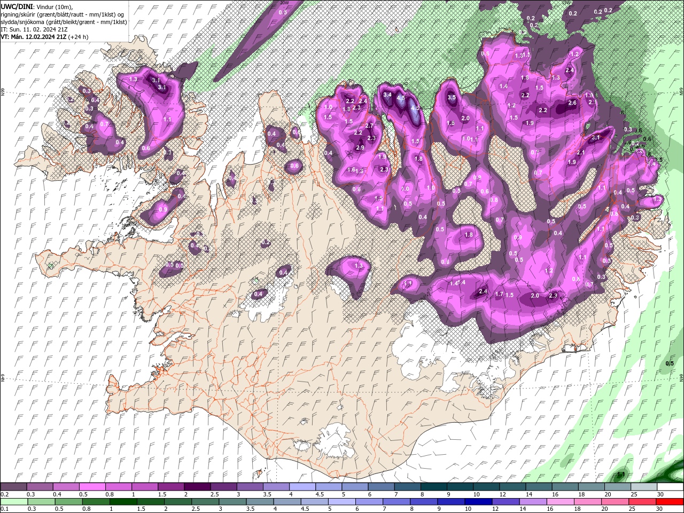This screenshot has height=513, width=684.
Task: Click the 20W longitude label
Action: [x=284, y=3]
